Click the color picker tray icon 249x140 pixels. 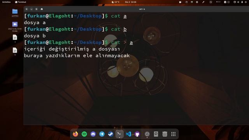click(x=203, y=2)
